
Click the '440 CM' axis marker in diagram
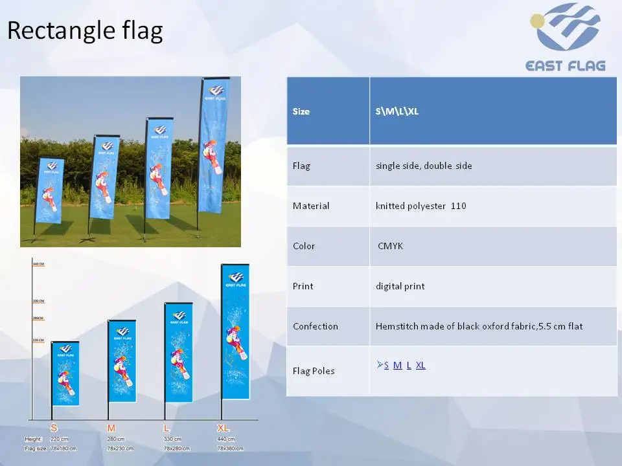tap(38, 264)
